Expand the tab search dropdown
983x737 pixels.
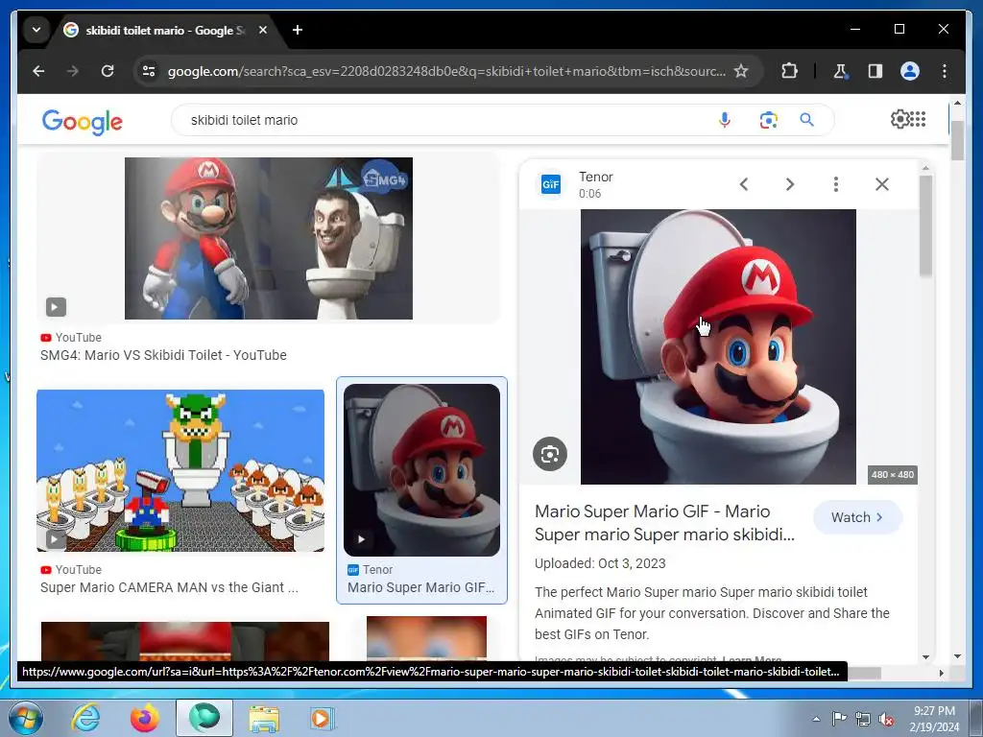[x=36, y=30]
